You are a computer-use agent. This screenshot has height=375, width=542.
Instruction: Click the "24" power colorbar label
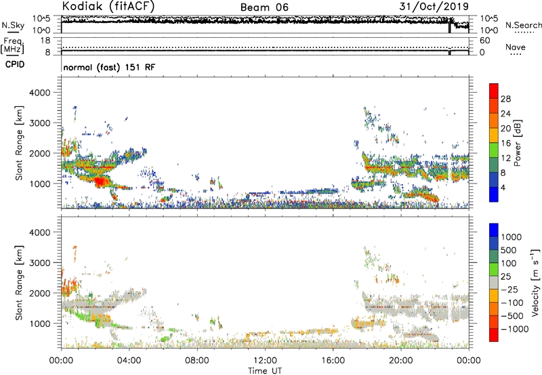point(505,114)
